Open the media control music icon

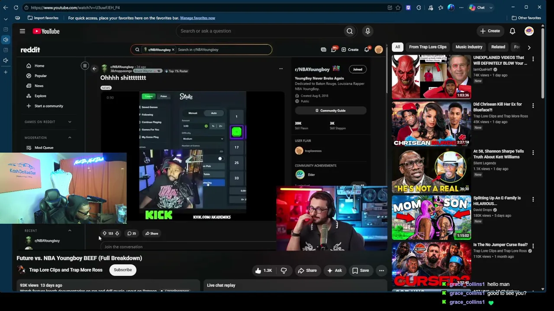coord(430,7)
